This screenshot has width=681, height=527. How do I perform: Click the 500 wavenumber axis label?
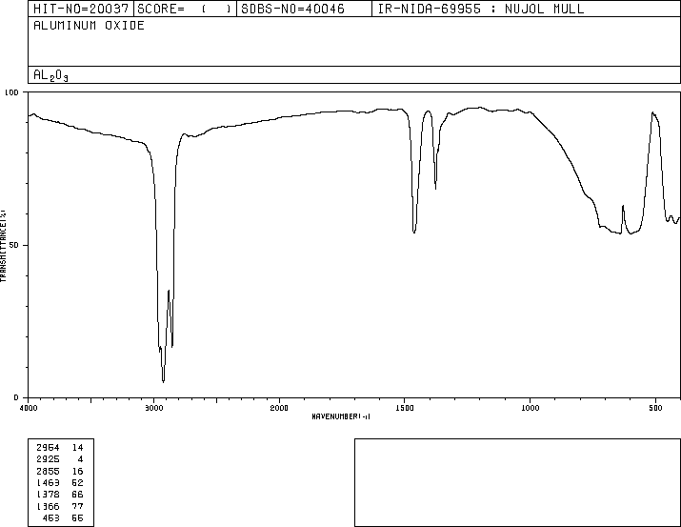pyautogui.click(x=655, y=408)
